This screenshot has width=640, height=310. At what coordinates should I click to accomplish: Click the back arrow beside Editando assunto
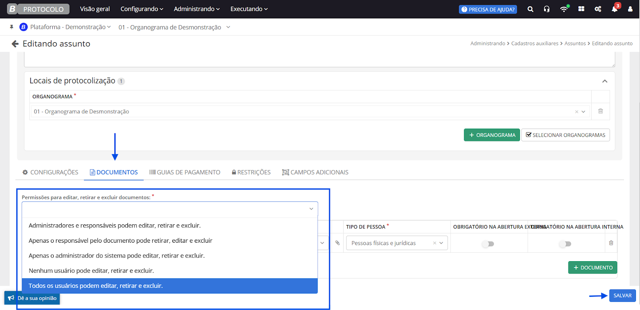pyautogui.click(x=15, y=44)
